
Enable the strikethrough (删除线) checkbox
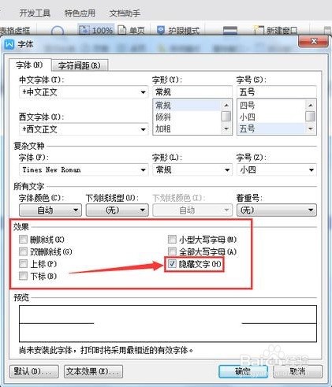click(23, 240)
